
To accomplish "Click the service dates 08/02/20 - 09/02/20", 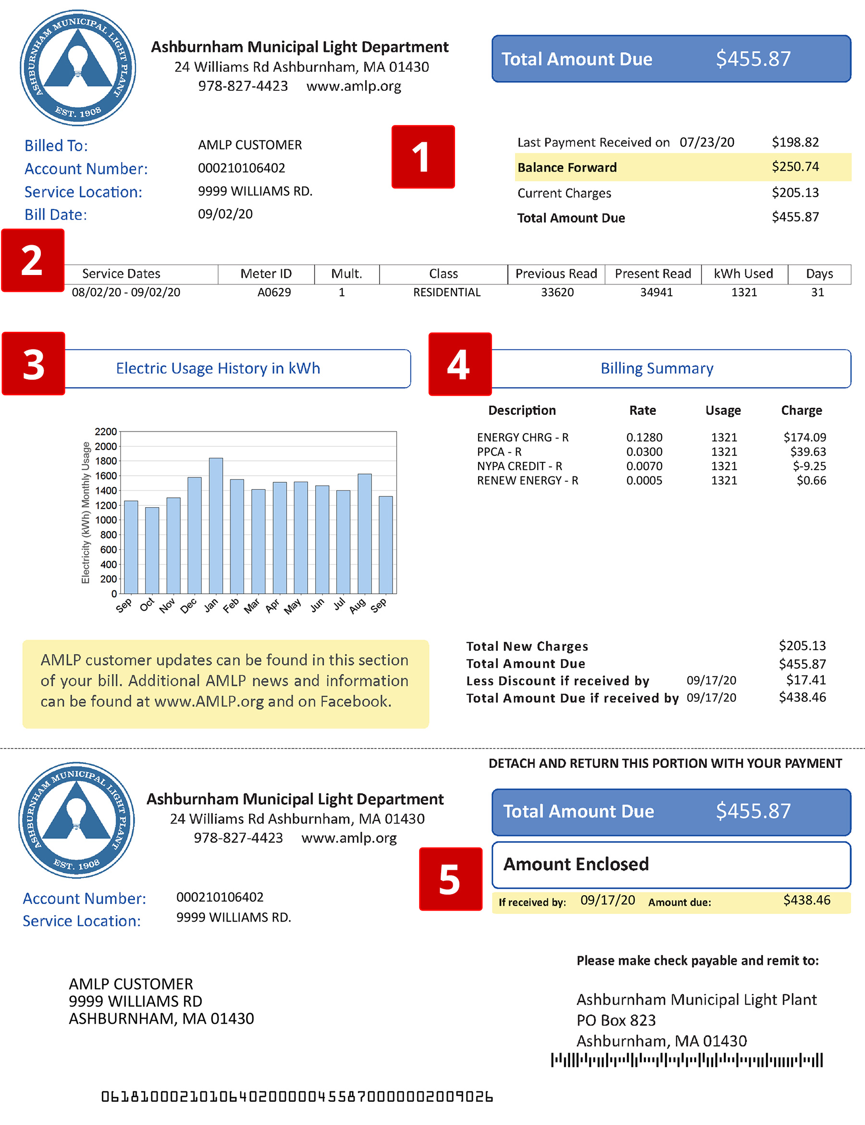I will pos(126,293).
